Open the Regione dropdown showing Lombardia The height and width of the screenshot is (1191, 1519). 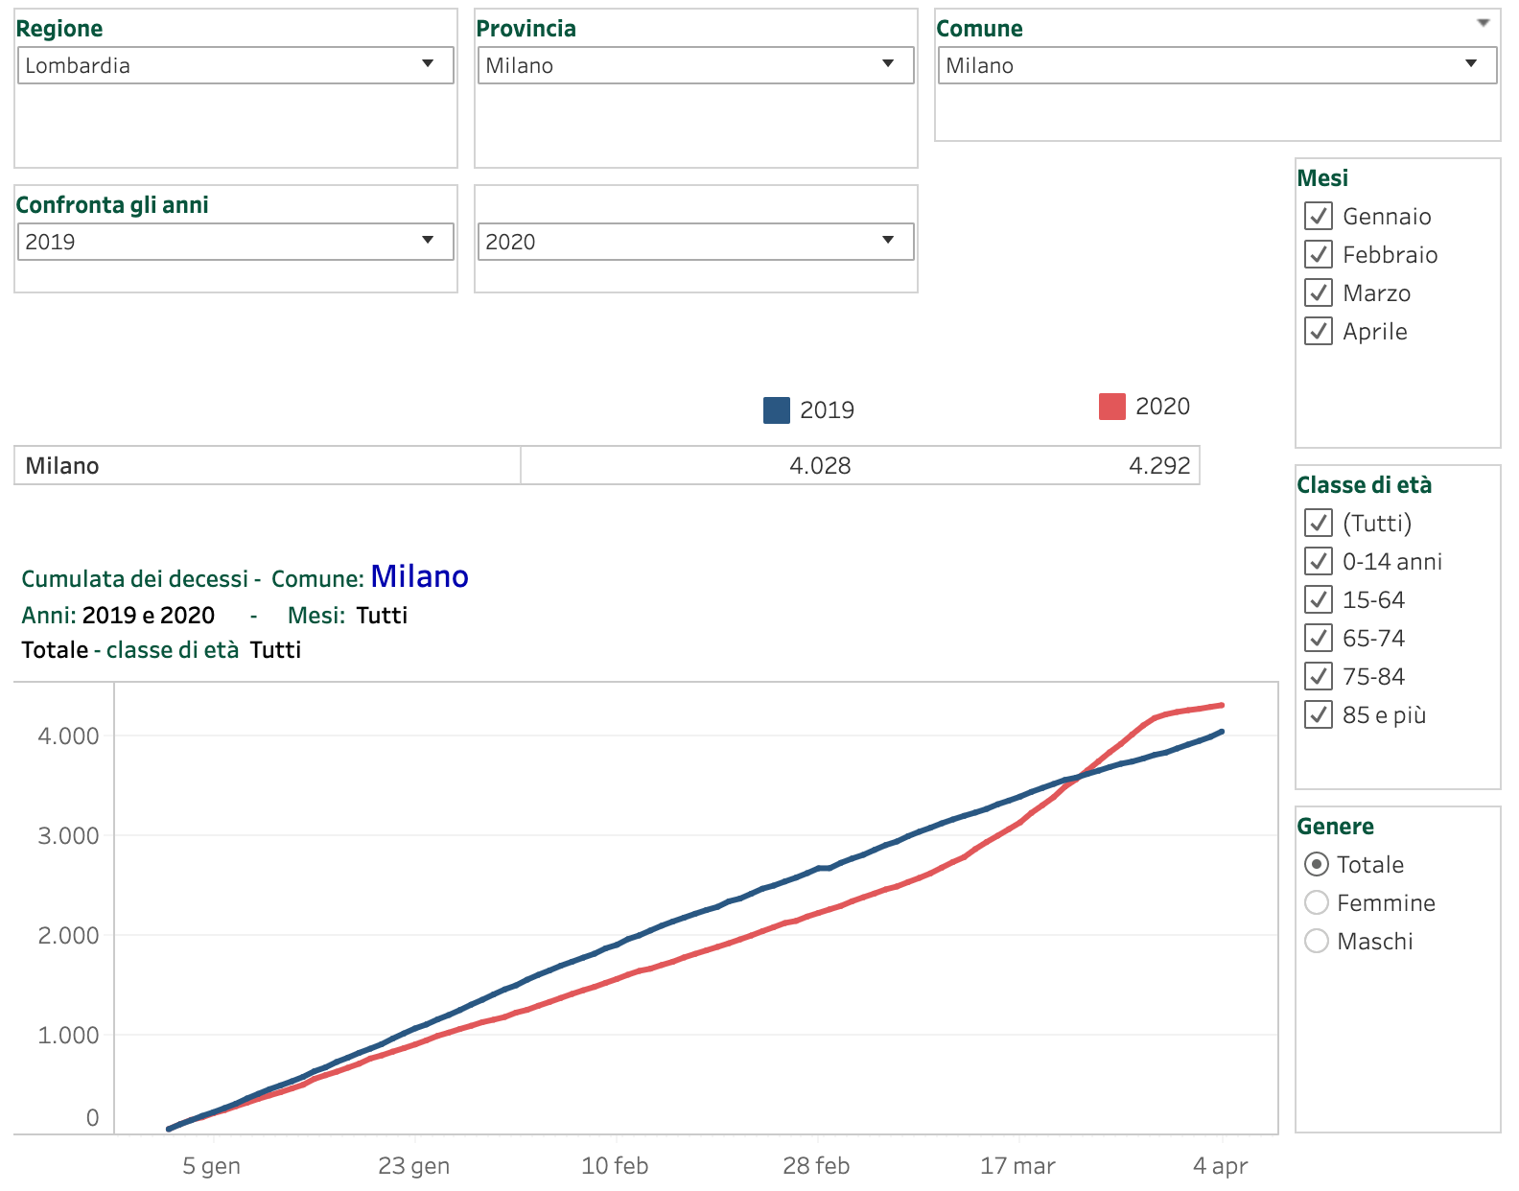236,65
